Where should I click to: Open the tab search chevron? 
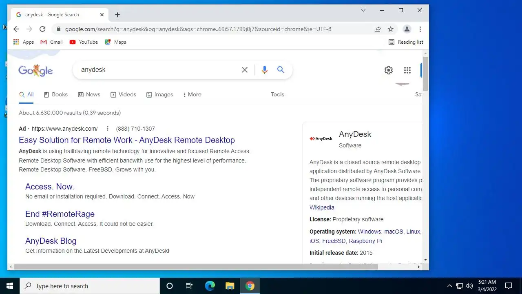coord(363,10)
